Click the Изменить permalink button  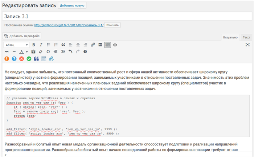112,25
